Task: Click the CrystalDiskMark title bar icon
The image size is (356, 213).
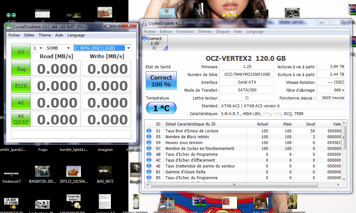Action: point(9,27)
